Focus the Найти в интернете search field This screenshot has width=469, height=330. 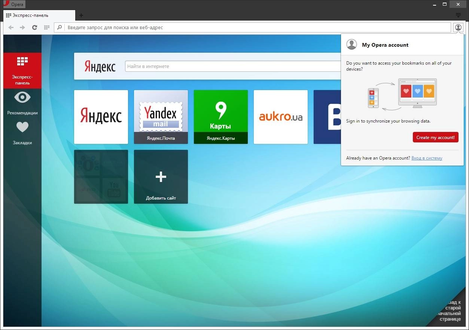233,66
